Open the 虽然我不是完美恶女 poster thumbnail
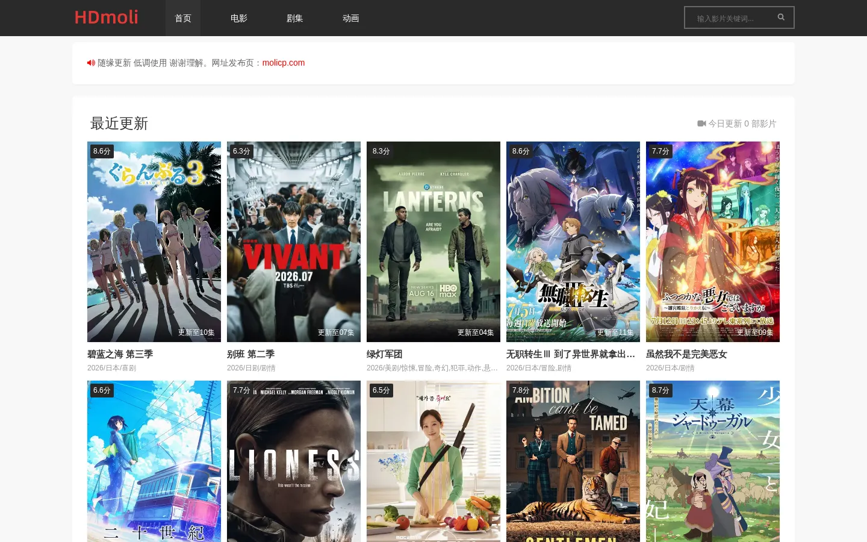 (713, 241)
